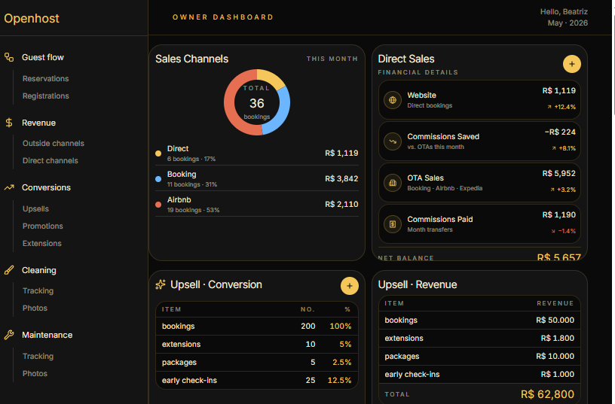Click the +12.4% Website change value
Screen dimensions: 615x404
click(x=565, y=107)
